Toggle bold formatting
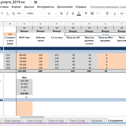The height and width of the screenshot is (126, 126). point(61,14)
